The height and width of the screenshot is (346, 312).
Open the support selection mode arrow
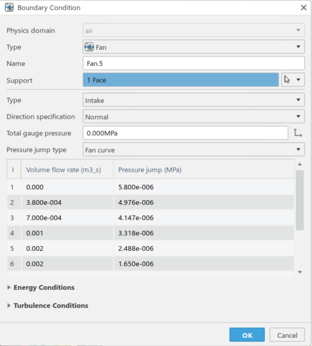298,80
